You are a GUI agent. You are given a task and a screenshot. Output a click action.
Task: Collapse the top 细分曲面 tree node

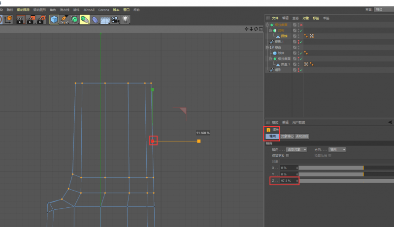point(267,25)
